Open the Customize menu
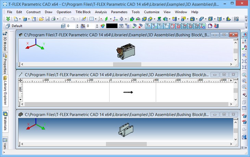Image resolution: width=250 pixels, height=157 pixels. click(x=152, y=12)
